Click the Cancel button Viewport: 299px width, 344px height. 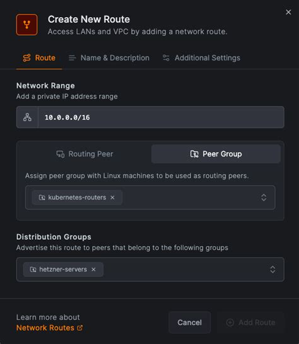coord(190,323)
